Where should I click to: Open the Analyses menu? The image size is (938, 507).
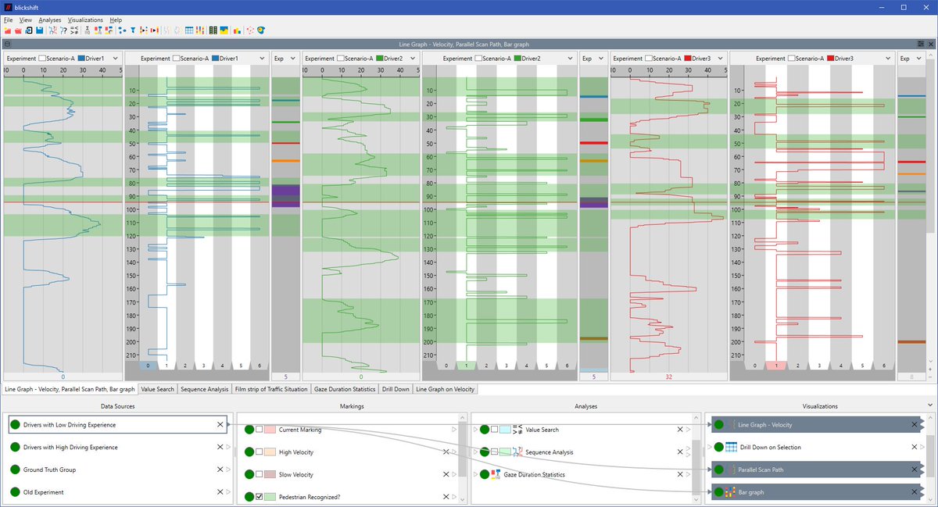[x=49, y=20]
